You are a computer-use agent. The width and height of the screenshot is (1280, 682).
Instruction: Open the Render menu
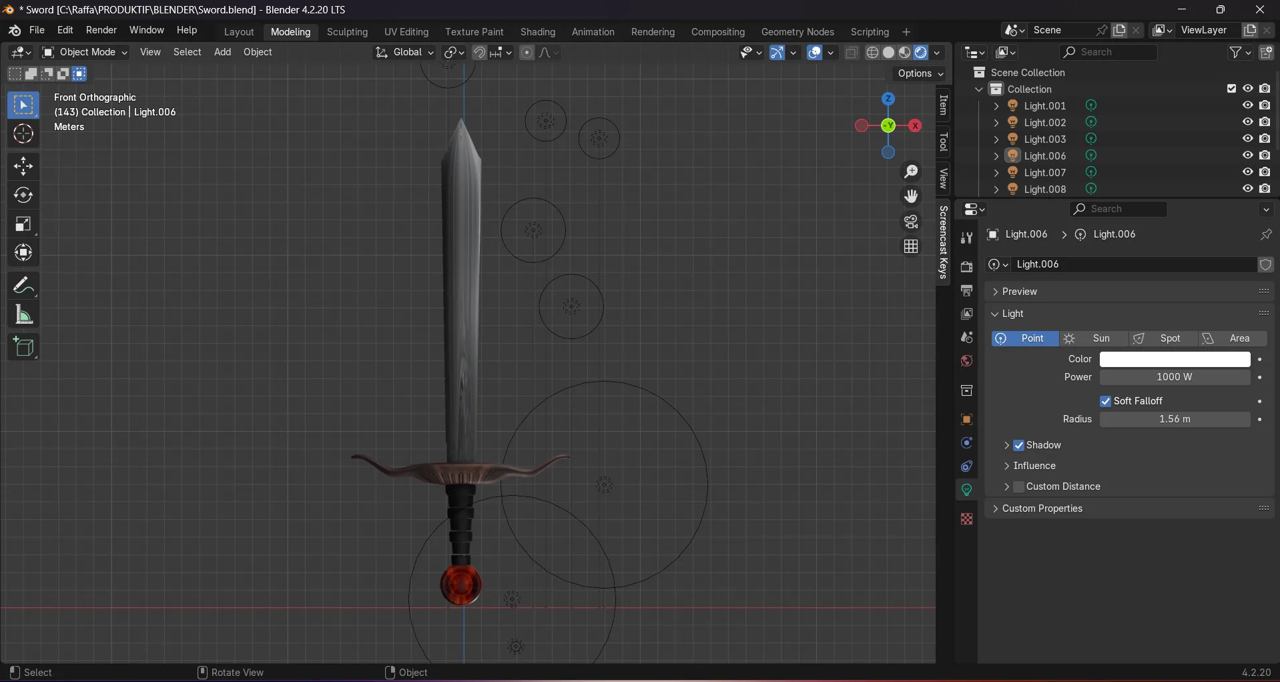coord(101,30)
